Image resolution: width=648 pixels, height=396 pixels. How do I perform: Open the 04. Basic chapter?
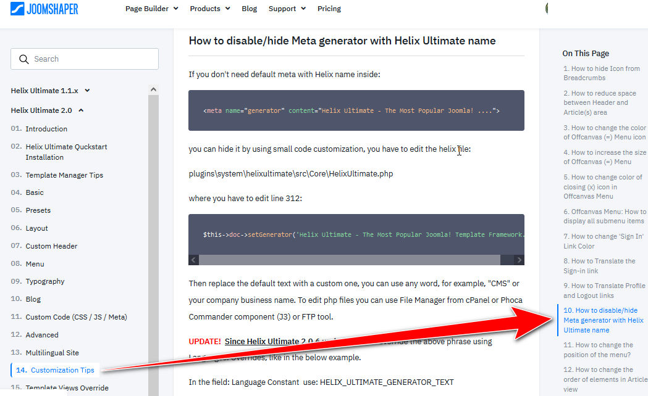tap(27, 192)
